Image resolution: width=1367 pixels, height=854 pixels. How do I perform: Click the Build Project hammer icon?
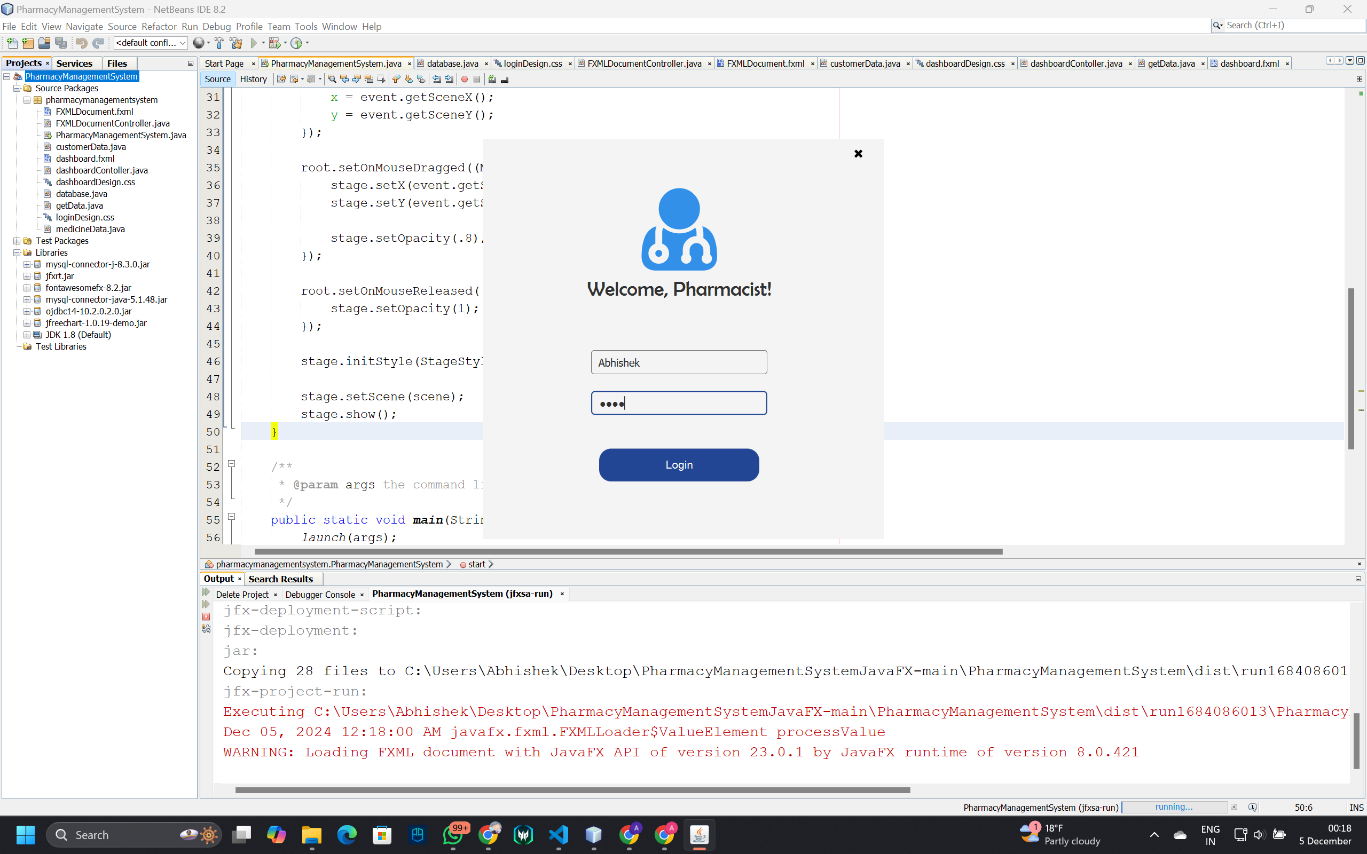pos(219,43)
